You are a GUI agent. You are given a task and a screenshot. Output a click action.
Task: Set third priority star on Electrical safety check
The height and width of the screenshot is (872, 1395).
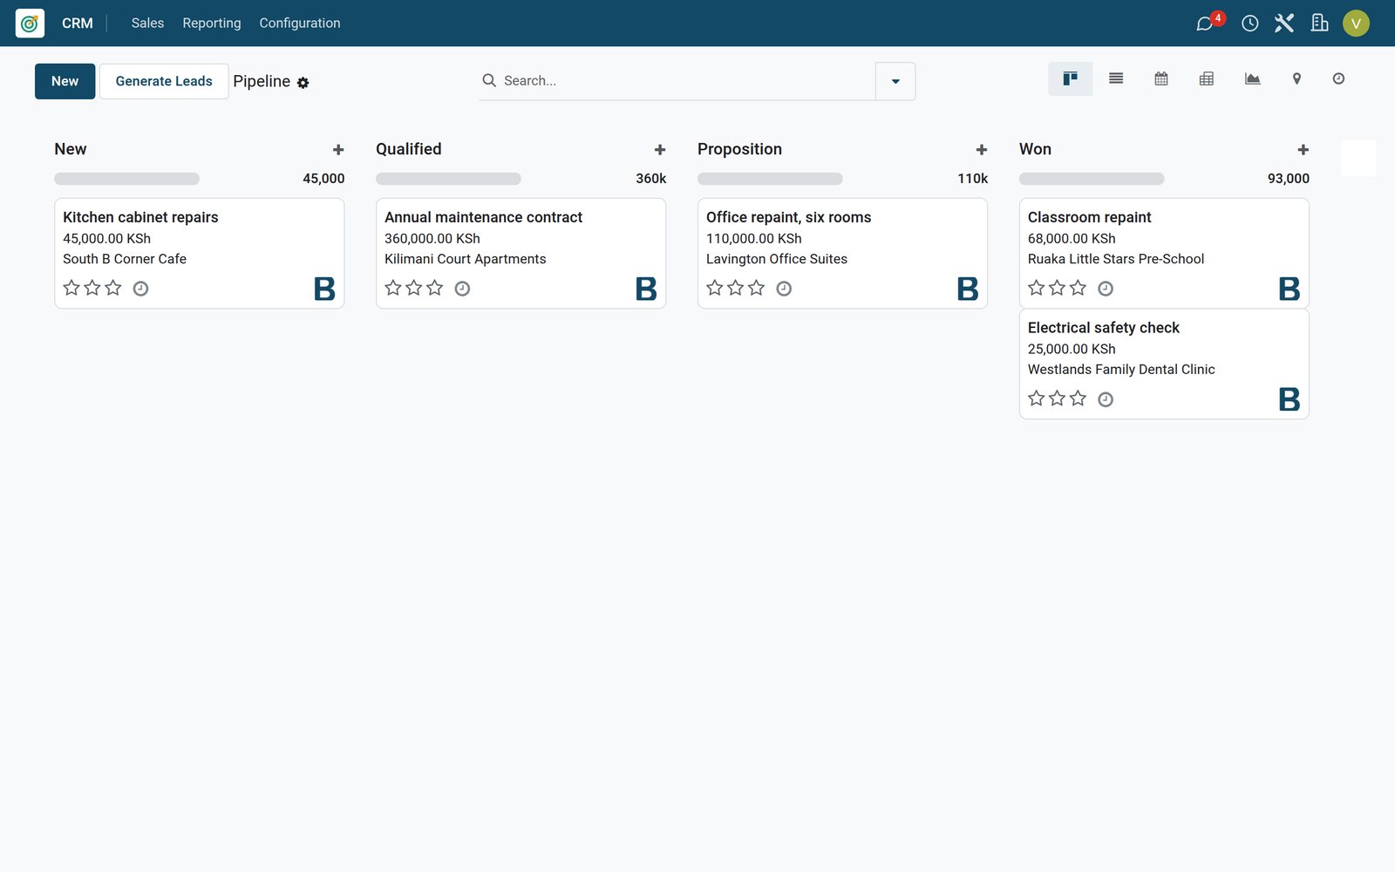click(1079, 399)
